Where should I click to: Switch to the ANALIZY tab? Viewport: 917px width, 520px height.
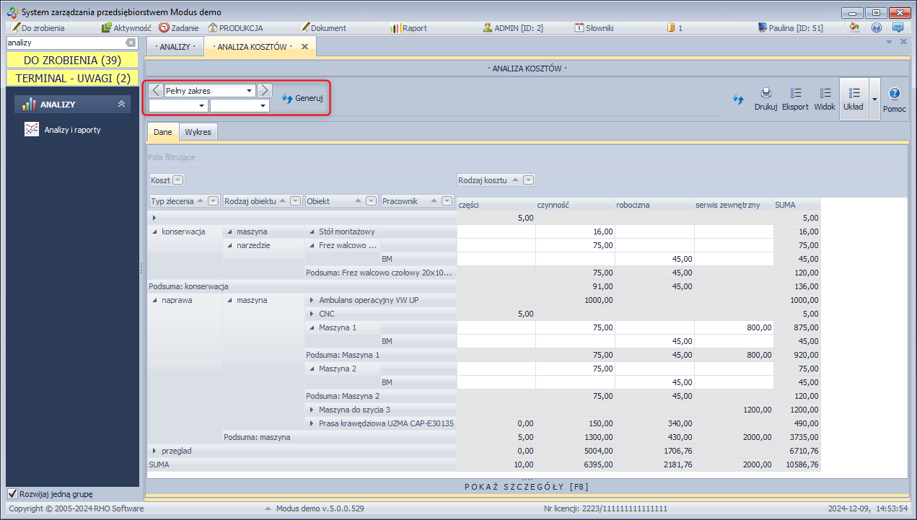click(175, 47)
